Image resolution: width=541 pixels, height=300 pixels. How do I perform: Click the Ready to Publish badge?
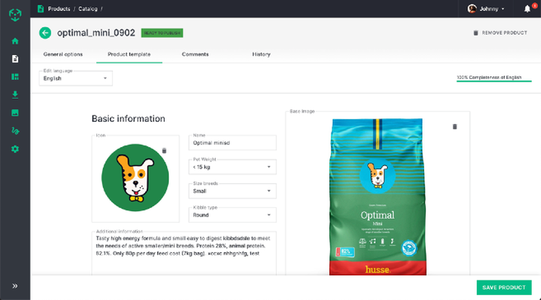coord(162,33)
